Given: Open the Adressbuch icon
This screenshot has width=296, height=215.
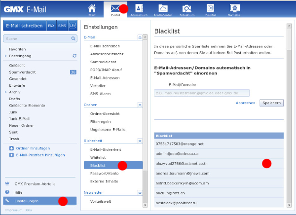Looking at the screenshot, I should pos(139,9).
